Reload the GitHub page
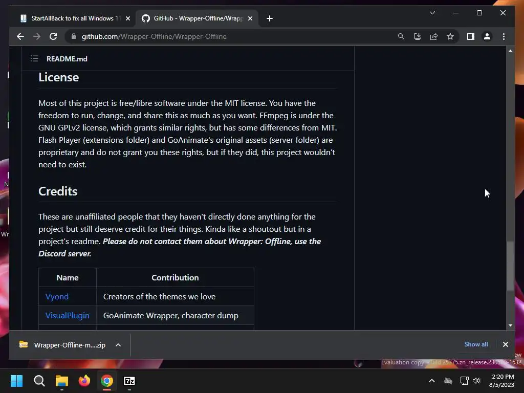Screen dimensions: 524x393 [53, 36]
